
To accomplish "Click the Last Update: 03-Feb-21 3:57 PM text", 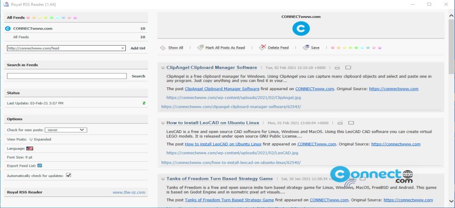I will coord(35,103).
